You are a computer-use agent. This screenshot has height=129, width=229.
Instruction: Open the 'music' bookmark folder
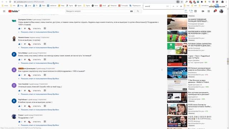pos(5,6)
